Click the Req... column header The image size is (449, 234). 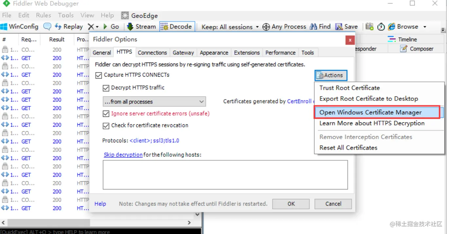point(29,39)
